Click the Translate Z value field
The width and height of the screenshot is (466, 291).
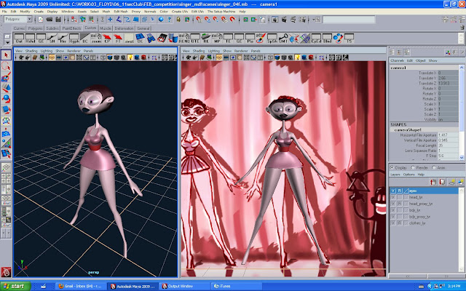[x=448, y=83]
